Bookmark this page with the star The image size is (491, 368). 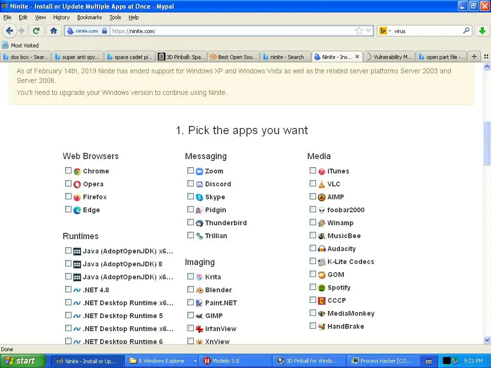click(359, 31)
